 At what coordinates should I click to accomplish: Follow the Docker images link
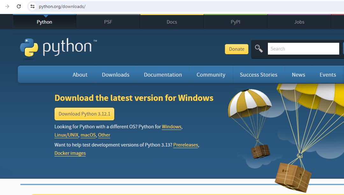70,153
